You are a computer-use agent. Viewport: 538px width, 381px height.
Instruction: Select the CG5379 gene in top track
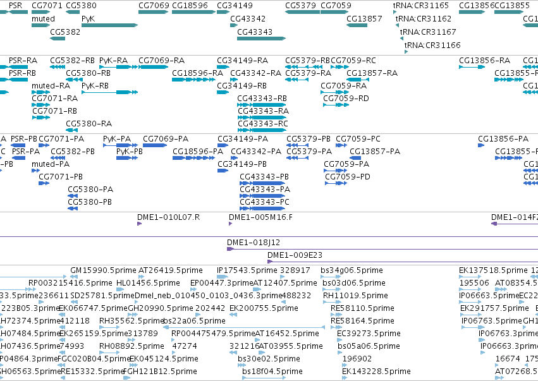click(x=302, y=12)
